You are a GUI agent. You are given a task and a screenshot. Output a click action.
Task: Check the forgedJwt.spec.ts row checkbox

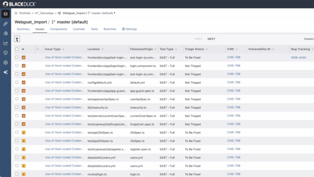point(17,124)
